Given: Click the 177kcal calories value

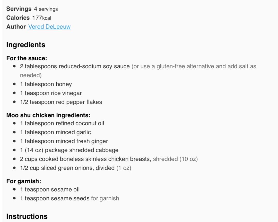Looking at the screenshot, I should point(41,18).
